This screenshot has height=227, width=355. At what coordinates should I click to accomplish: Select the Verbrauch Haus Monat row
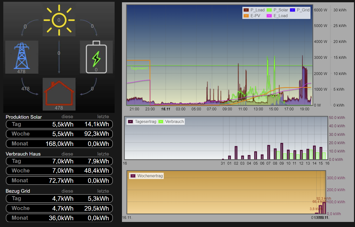[59, 181]
